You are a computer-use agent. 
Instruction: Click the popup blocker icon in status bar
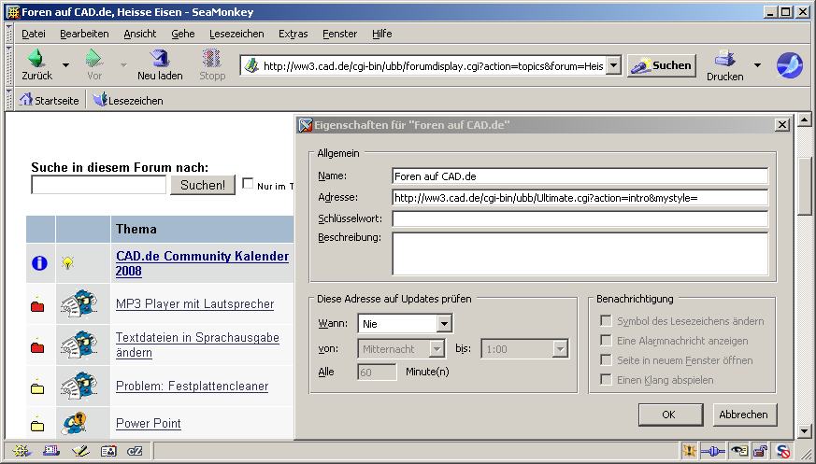click(x=690, y=451)
